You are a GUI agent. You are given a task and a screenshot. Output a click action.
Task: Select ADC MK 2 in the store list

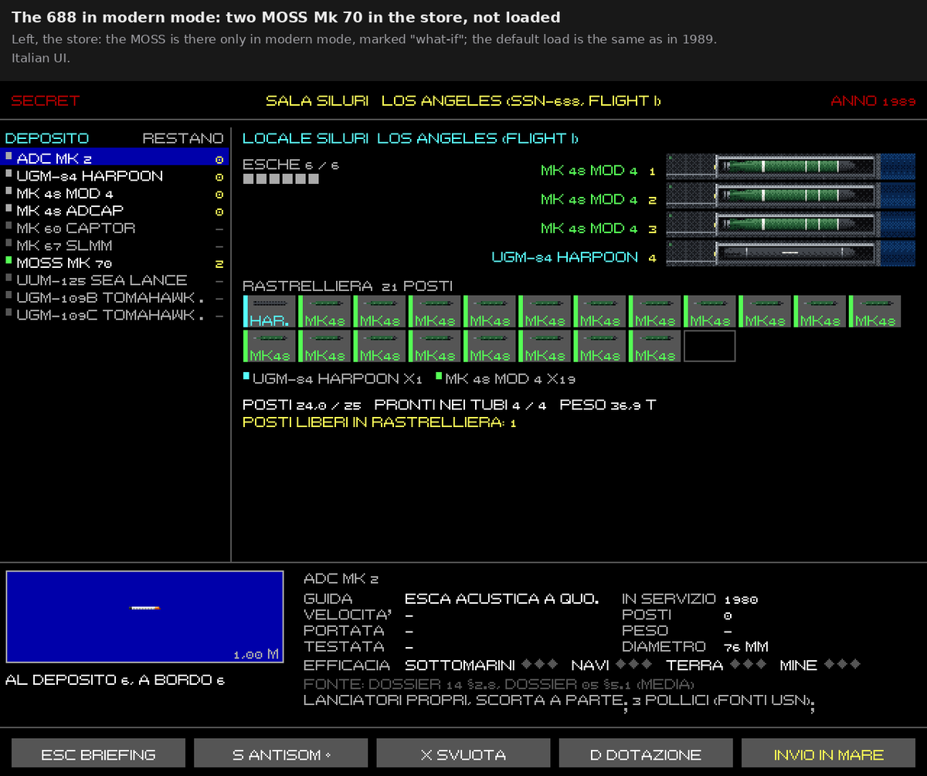pos(114,158)
